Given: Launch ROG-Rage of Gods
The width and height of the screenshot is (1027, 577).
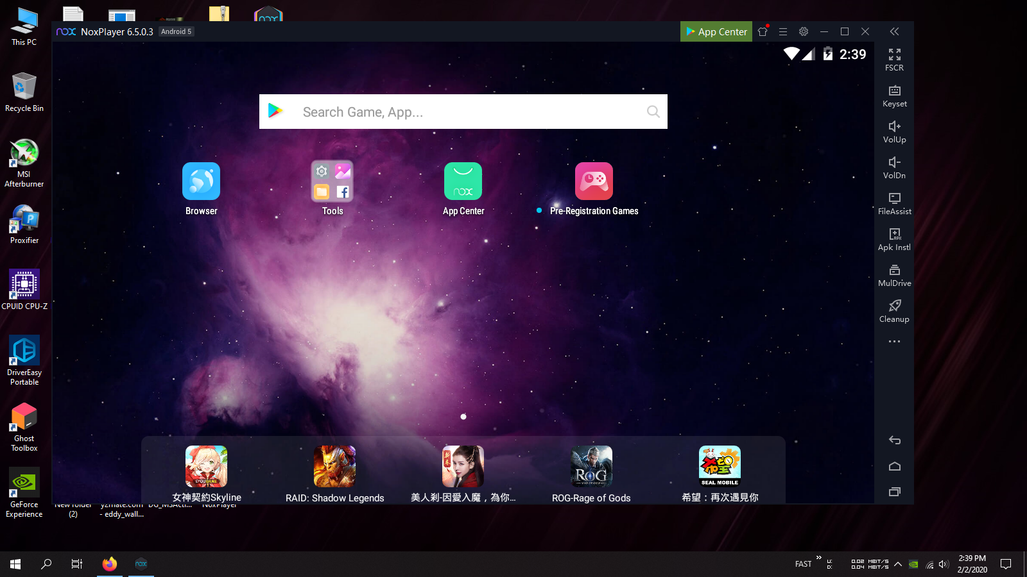Looking at the screenshot, I should tap(591, 474).
